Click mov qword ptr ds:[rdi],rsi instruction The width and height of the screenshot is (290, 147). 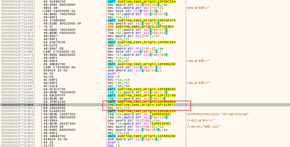pyautogui.click(x=133, y=36)
